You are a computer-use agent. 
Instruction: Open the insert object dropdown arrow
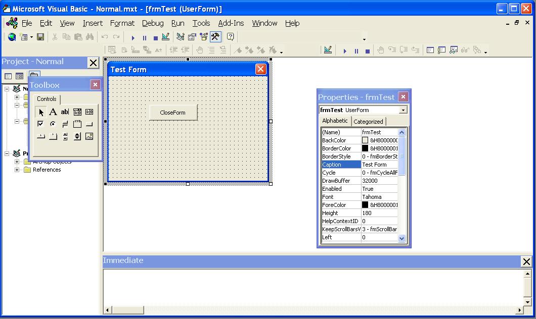pyautogui.click(x=31, y=37)
